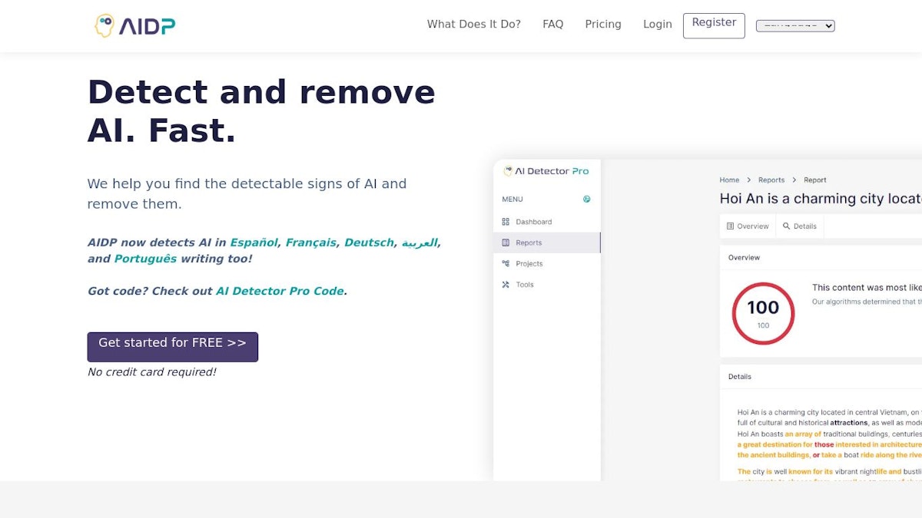
Task: Click the AIDP brain logo icon
Action: tap(104, 25)
